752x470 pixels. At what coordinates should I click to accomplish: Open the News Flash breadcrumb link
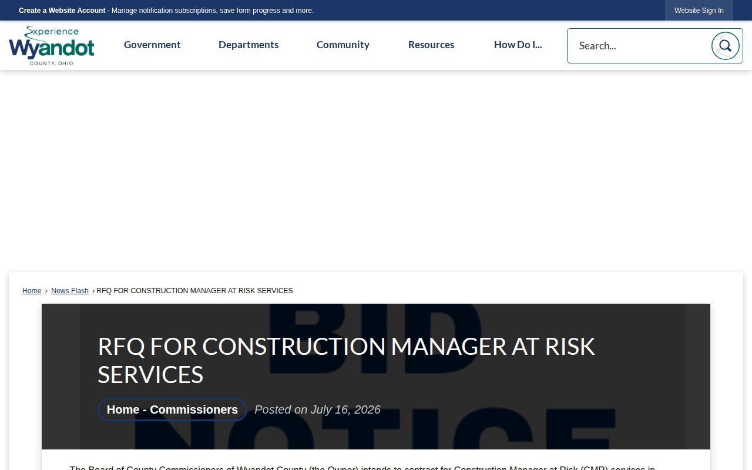70,291
